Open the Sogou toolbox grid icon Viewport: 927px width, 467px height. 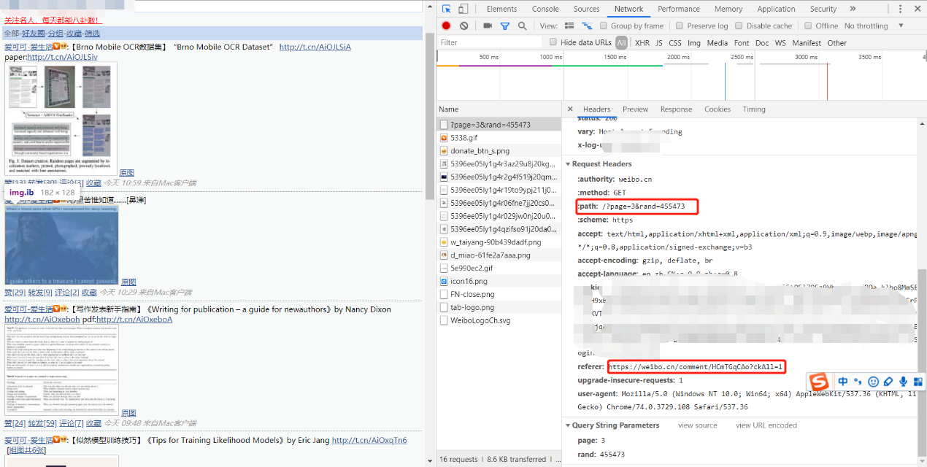[918, 382]
